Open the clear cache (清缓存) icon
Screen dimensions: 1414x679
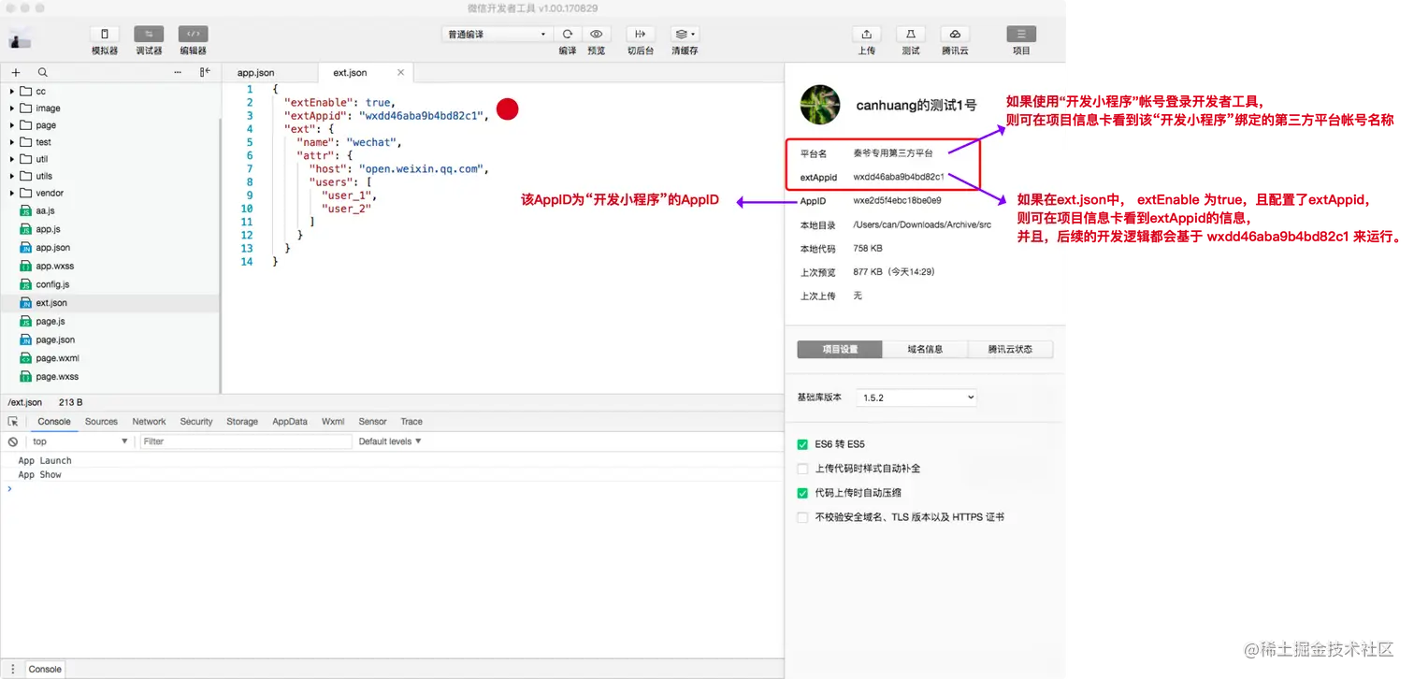[x=685, y=34]
